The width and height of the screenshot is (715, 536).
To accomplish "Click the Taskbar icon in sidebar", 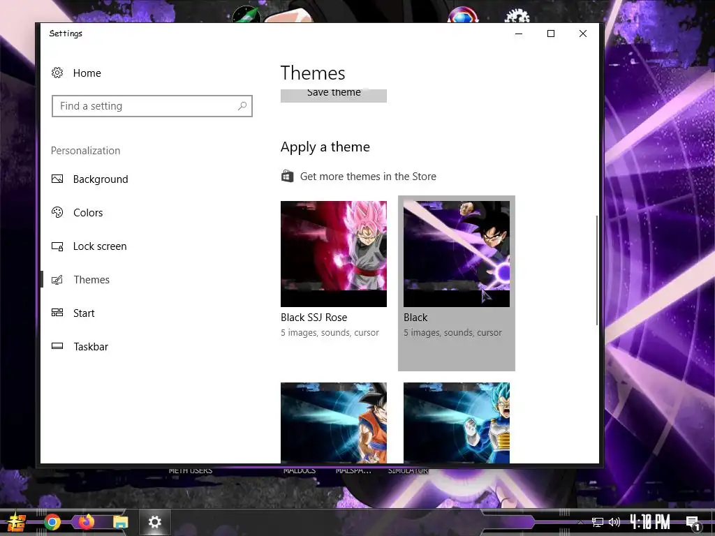I will point(57,346).
